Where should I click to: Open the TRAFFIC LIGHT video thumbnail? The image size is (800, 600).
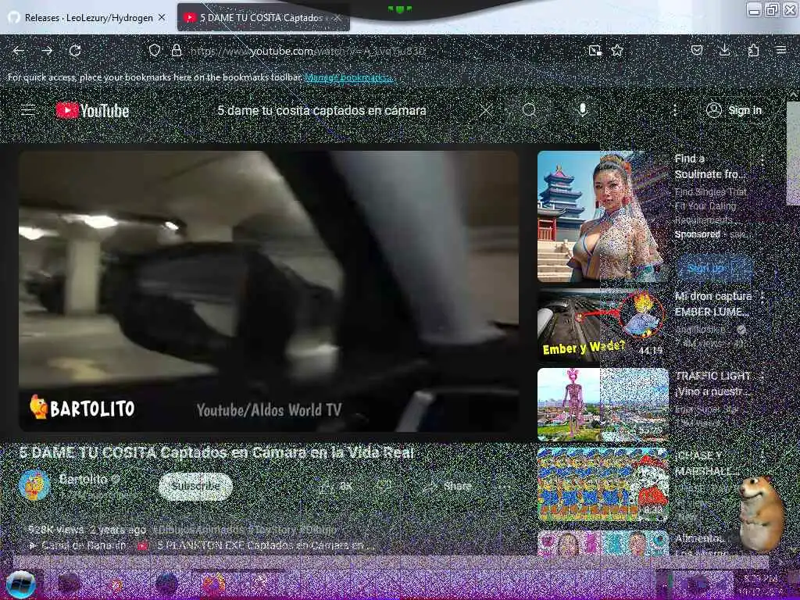pyautogui.click(x=603, y=405)
